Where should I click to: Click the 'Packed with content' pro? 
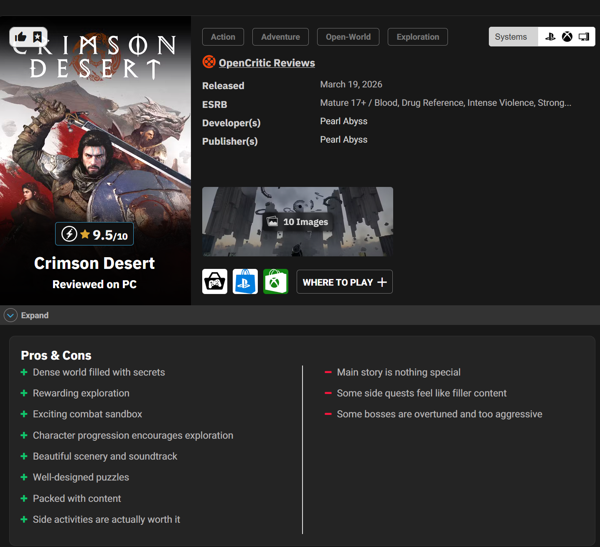pyautogui.click(x=77, y=498)
